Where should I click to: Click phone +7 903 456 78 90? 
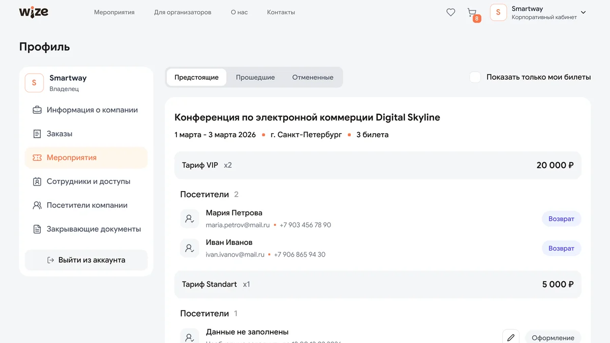305,225
